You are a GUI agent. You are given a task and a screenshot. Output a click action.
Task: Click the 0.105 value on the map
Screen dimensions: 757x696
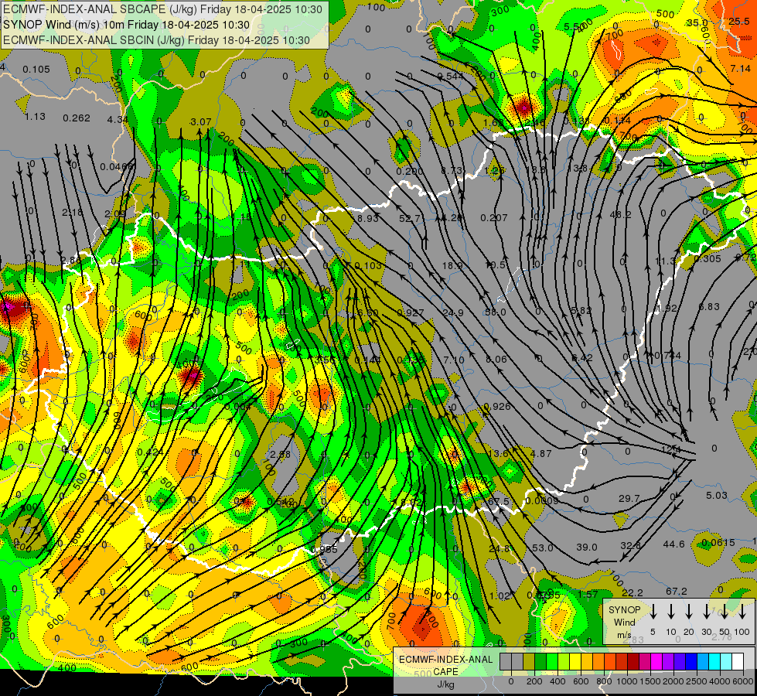click(36, 70)
